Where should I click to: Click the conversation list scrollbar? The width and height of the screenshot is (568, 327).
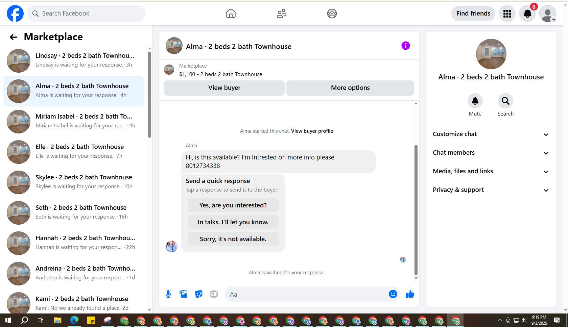tap(149, 95)
